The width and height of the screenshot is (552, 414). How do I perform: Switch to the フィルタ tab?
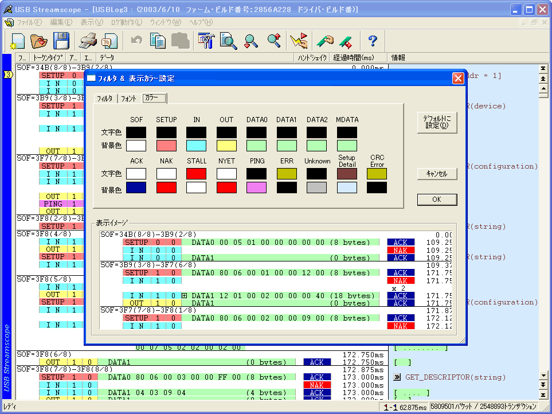[x=105, y=99]
